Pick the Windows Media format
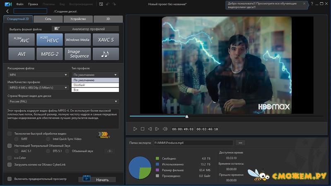331x186 pixels. pyautogui.click(x=78, y=40)
